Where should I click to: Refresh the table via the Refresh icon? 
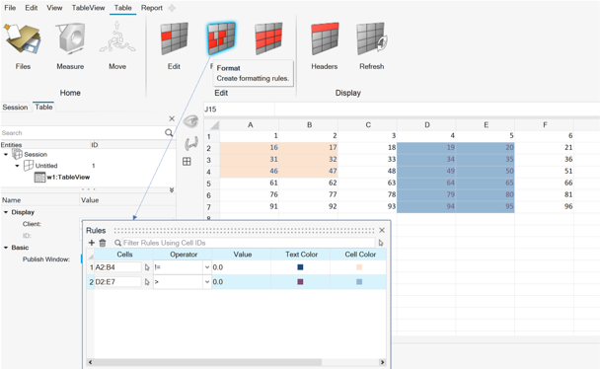coord(372,39)
